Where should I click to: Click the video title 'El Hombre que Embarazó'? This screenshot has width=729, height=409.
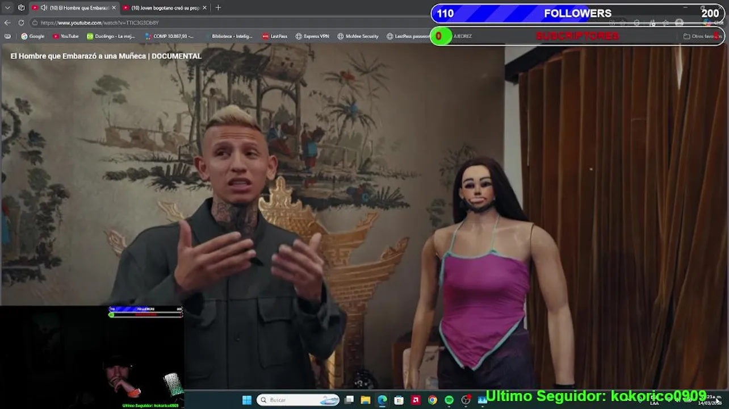click(x=106, y=56)
